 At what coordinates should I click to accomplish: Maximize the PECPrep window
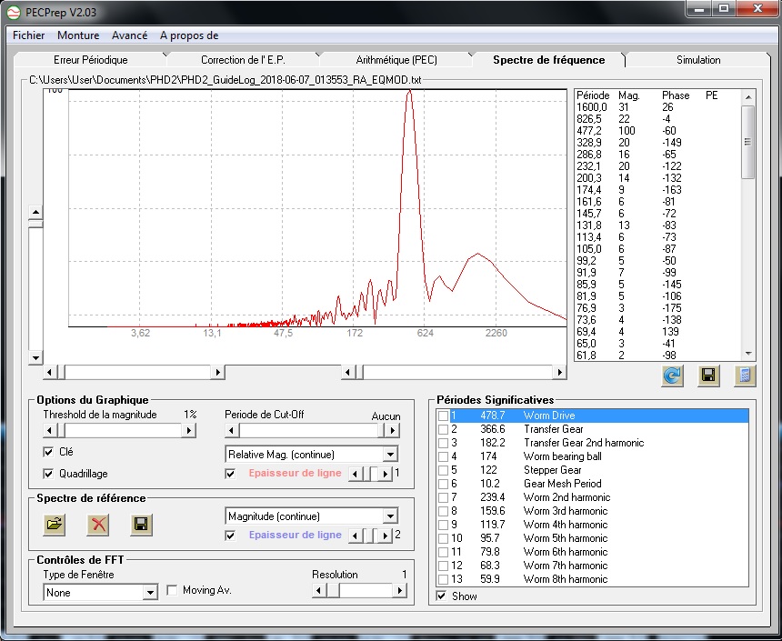[724, 8]
